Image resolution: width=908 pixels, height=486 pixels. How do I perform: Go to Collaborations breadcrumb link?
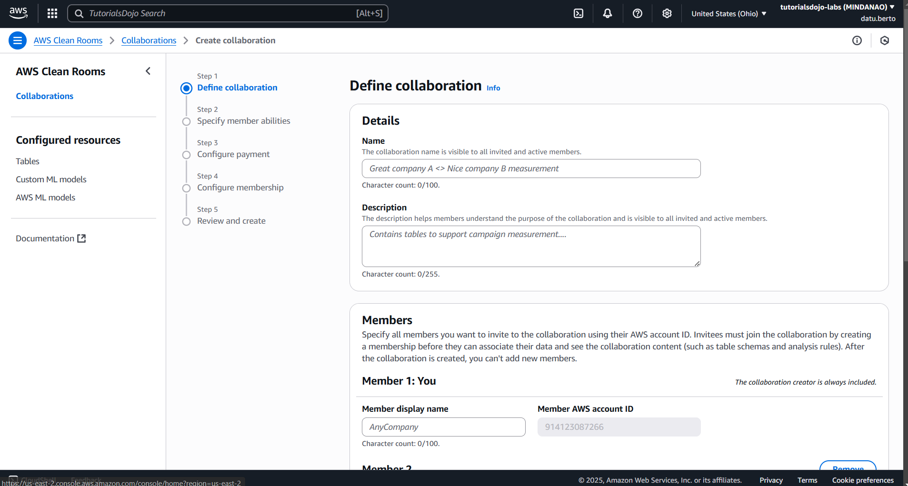(x=149, y=40)
